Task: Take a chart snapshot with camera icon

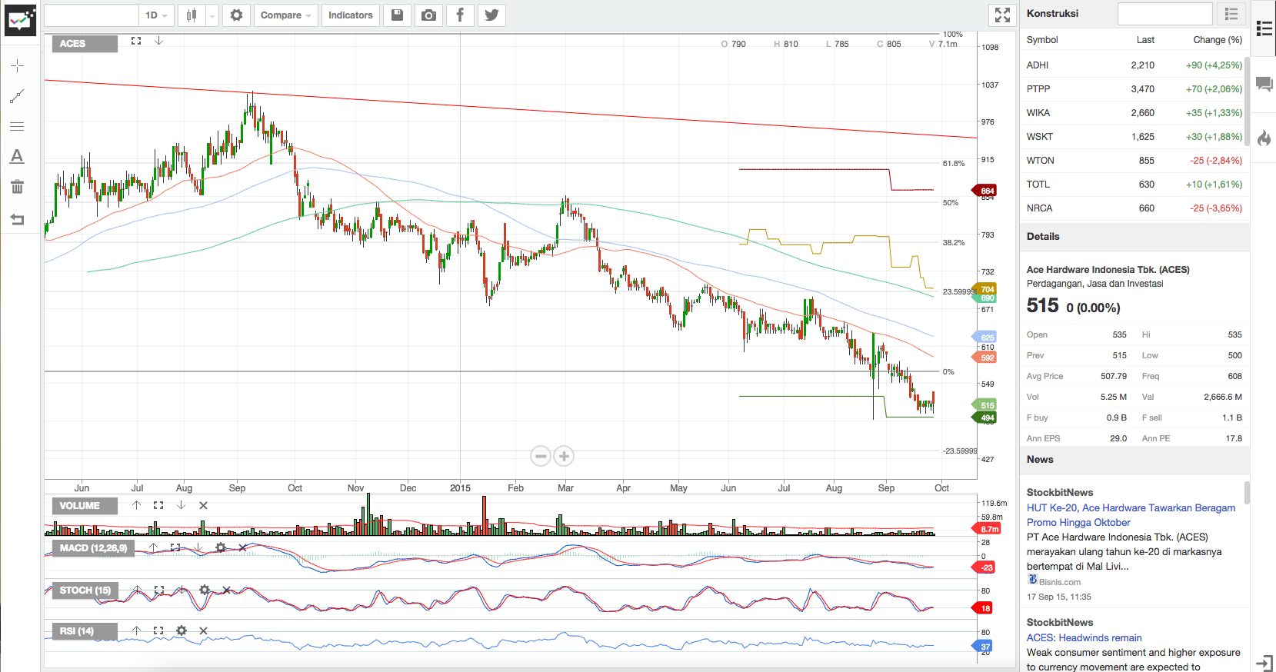Action: click(x=429, y=15)
